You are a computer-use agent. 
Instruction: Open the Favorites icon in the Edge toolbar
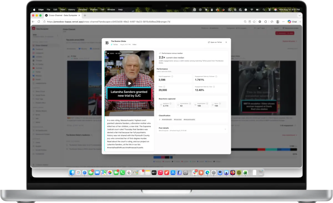pyautogui.click(x=272, y=22)
